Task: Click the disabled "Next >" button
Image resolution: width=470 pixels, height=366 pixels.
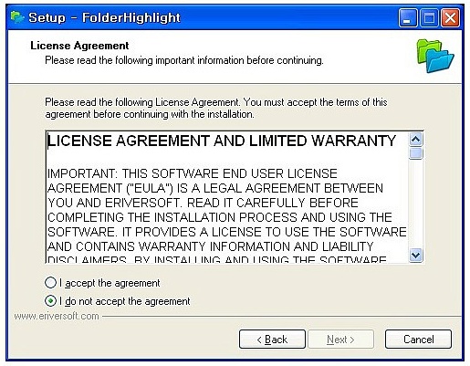Action: [340, 340]
